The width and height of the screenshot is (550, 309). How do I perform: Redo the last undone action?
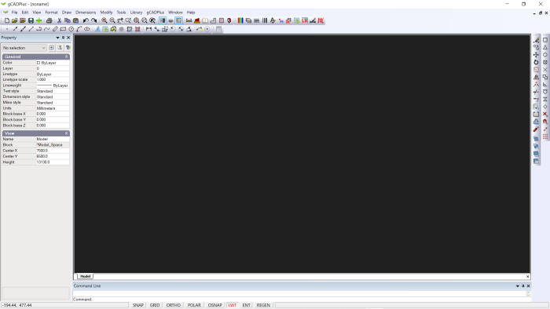click(x=93, y=20)
